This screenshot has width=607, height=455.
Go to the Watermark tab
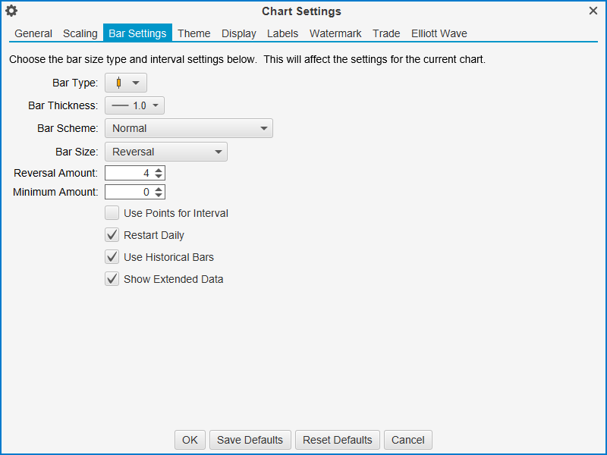coord(335,33)
